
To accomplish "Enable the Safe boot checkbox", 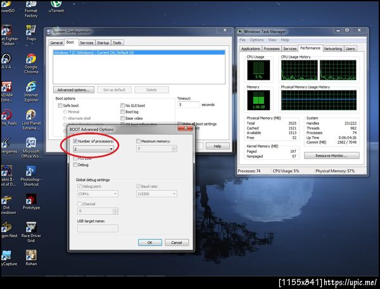I will click(x=60, y=105).
